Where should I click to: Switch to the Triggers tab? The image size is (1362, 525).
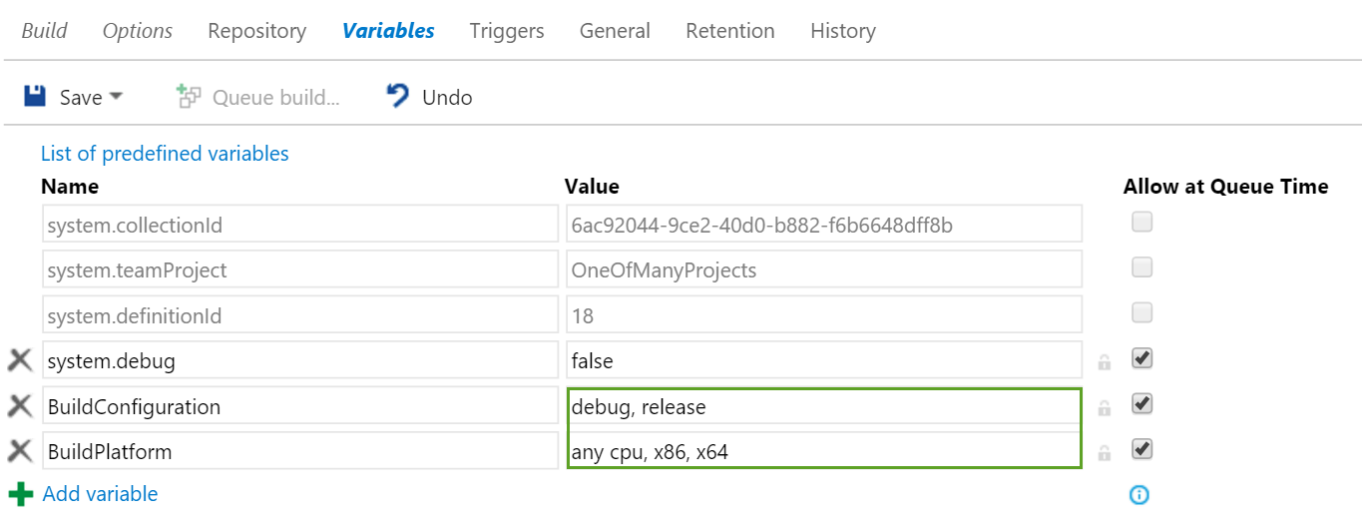507,31
